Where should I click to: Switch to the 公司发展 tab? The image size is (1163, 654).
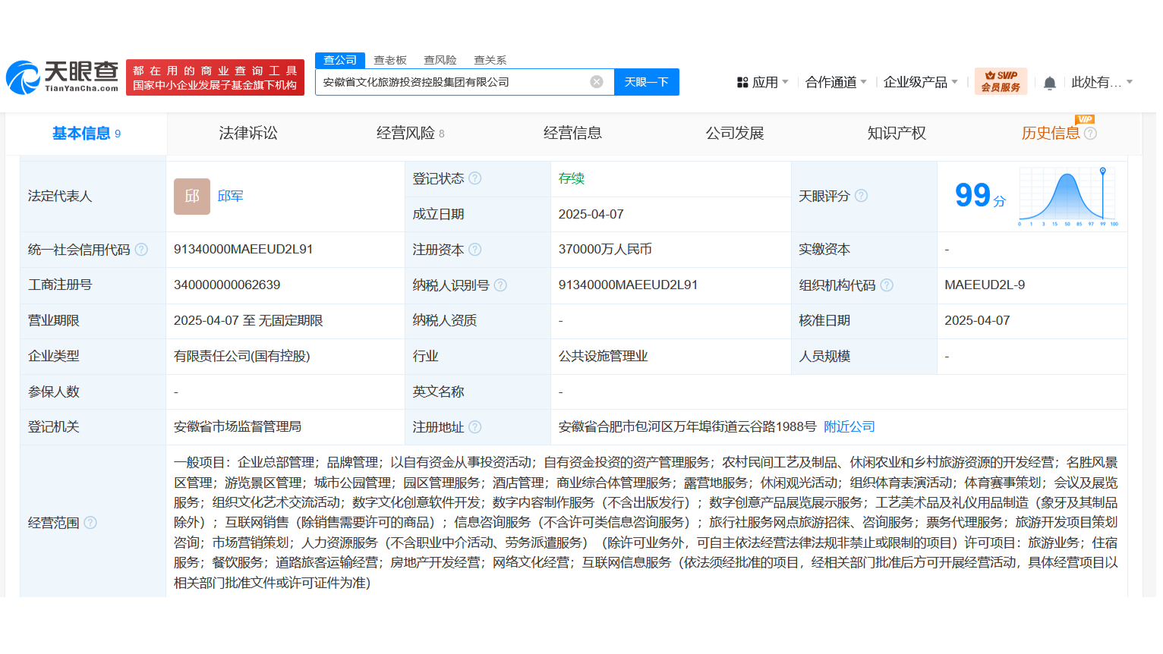click(x=735, y=134)
